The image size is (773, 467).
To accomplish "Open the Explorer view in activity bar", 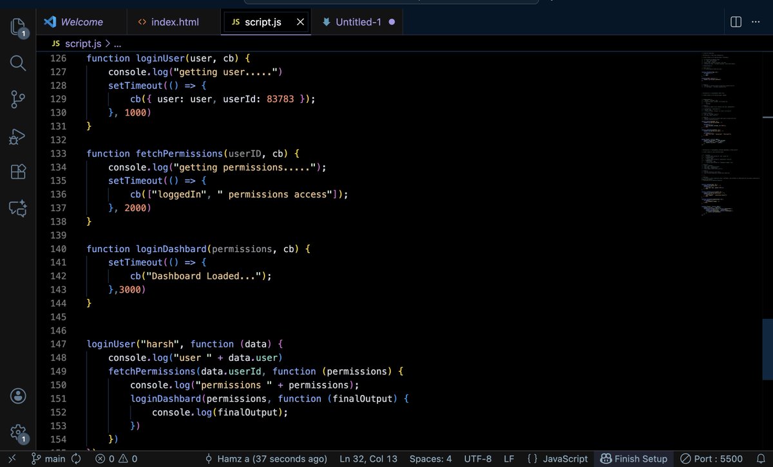I will (x=18, y=28).
